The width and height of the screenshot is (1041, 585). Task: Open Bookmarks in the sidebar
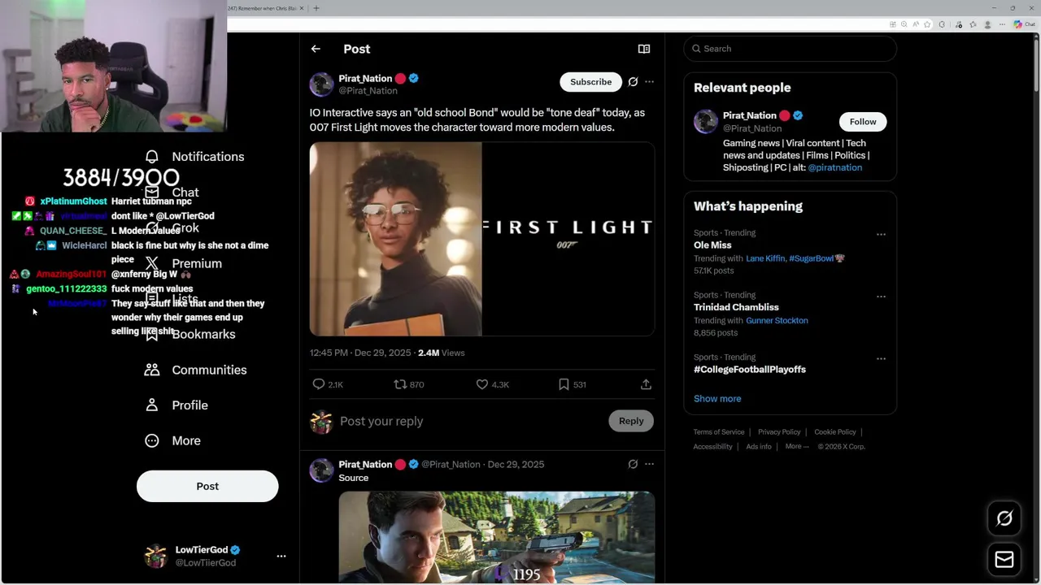pos(190,334)
